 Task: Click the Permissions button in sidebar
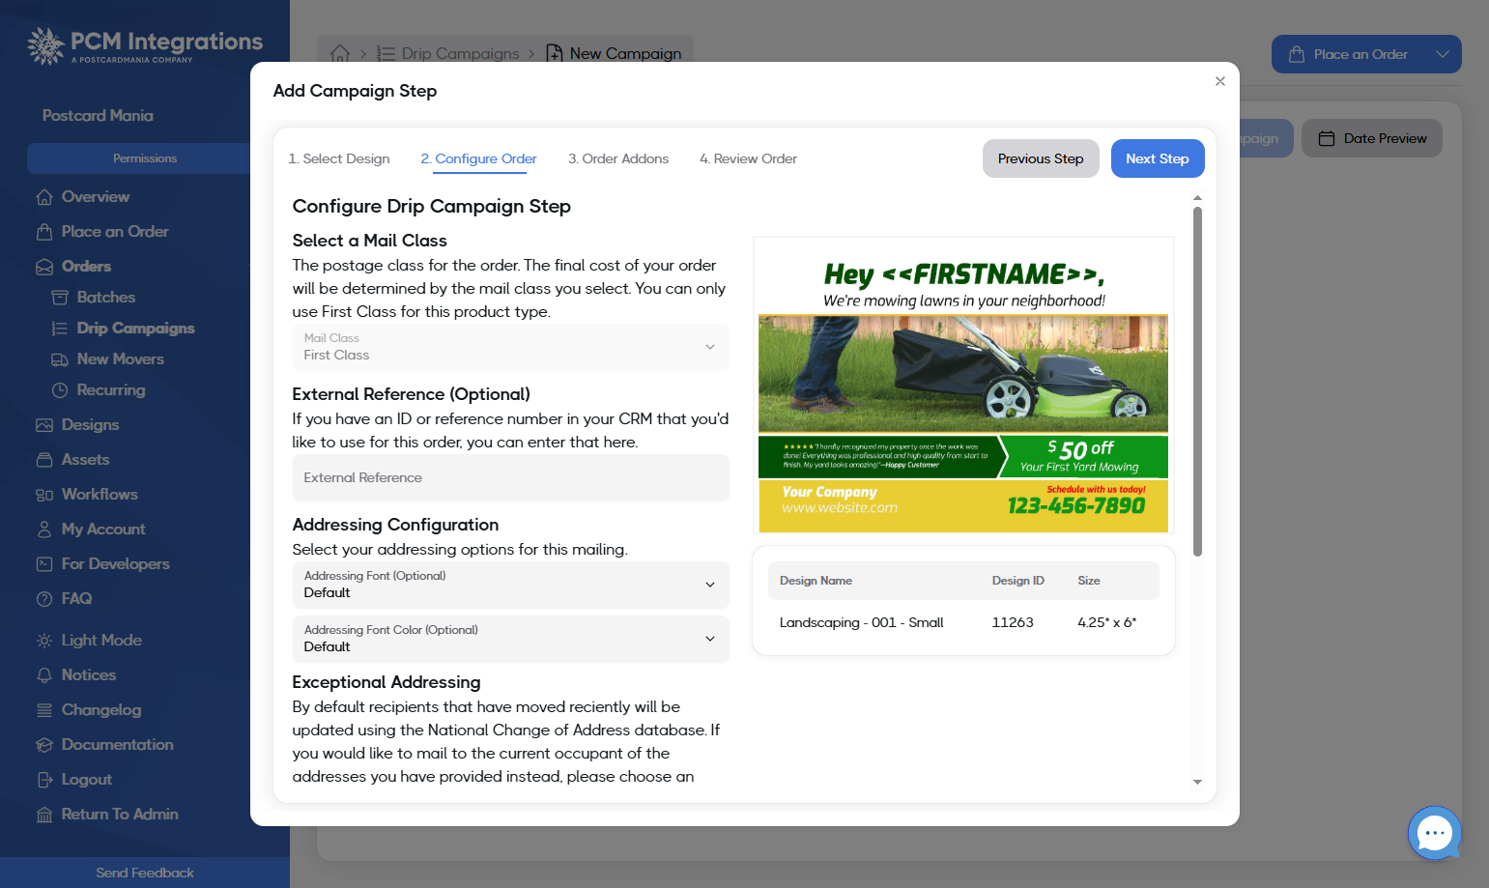click(x=145, y=158)
